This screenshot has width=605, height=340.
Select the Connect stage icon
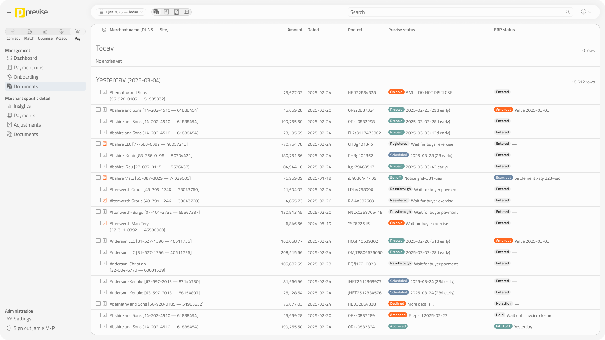(x=13, y=31)
